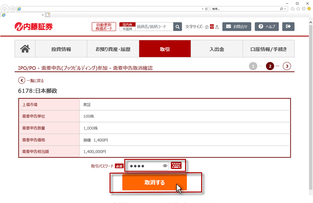Viewport: 313px width, 203px height.
Task: Click the 東証 market value
Action: 87,105
